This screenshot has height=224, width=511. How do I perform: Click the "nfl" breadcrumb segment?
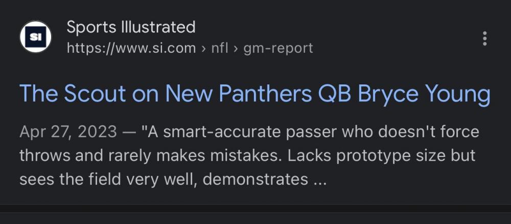coord(220,49)
